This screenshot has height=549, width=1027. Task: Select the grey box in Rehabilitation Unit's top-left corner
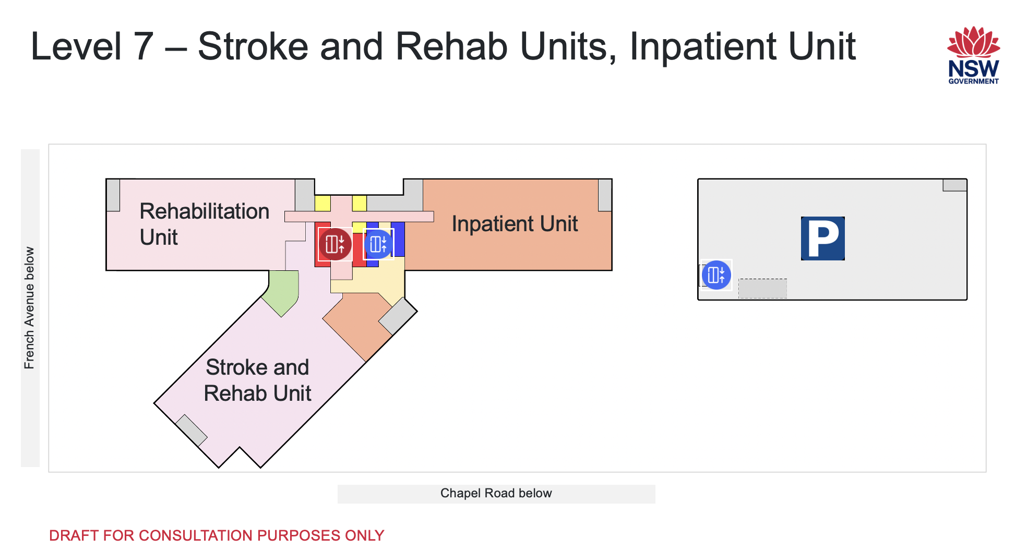[113, 195]
